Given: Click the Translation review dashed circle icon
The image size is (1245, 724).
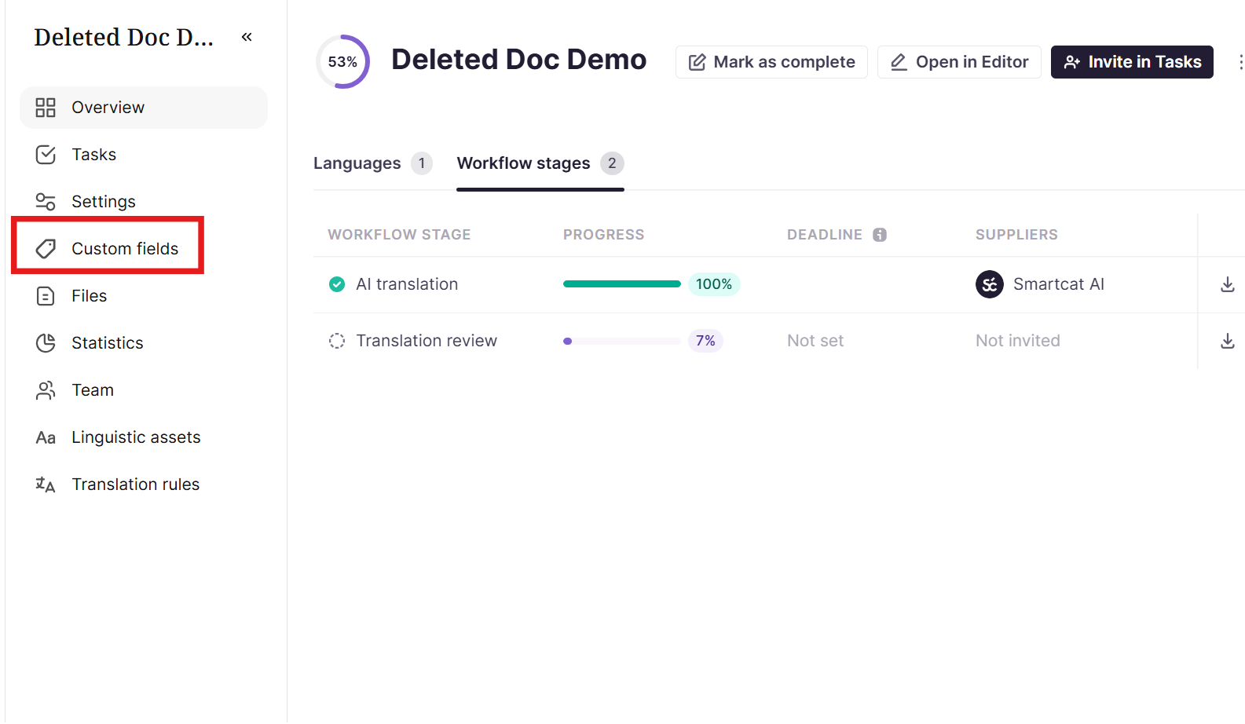Looking at the screenshot, I should click(337, 341).
